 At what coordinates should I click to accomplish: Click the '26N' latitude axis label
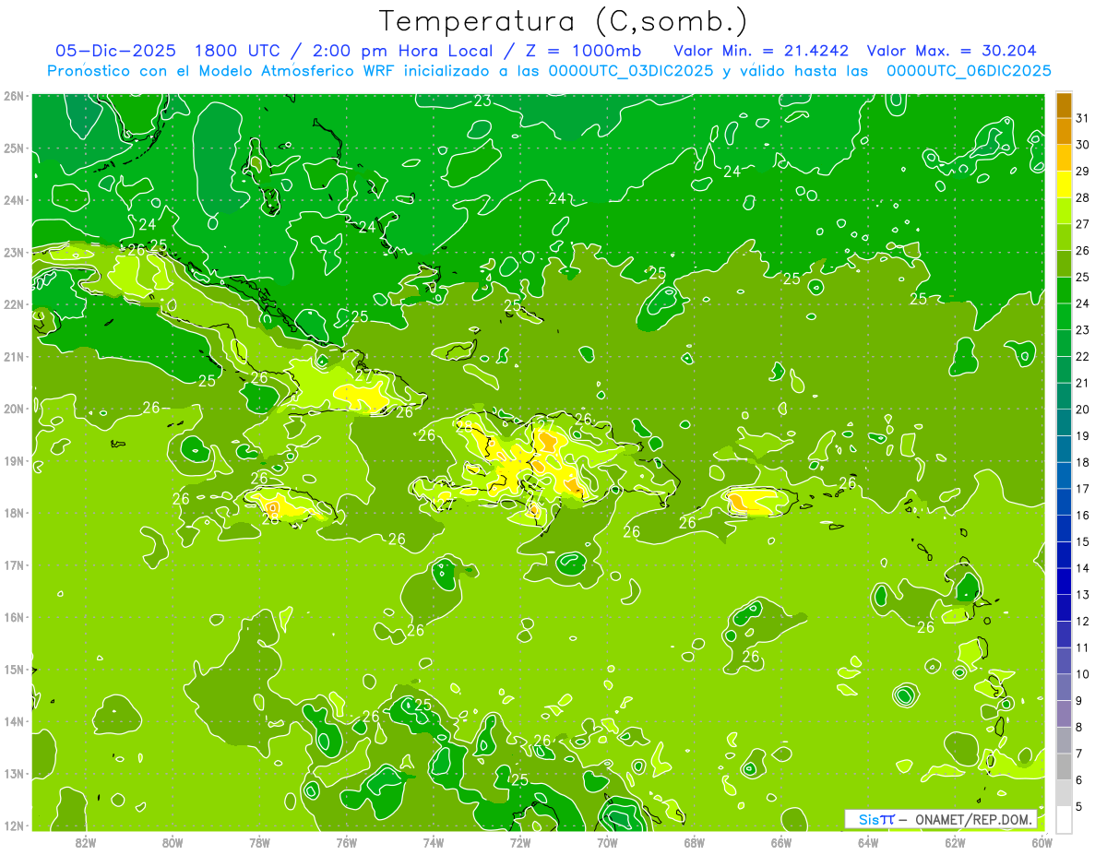14,95
